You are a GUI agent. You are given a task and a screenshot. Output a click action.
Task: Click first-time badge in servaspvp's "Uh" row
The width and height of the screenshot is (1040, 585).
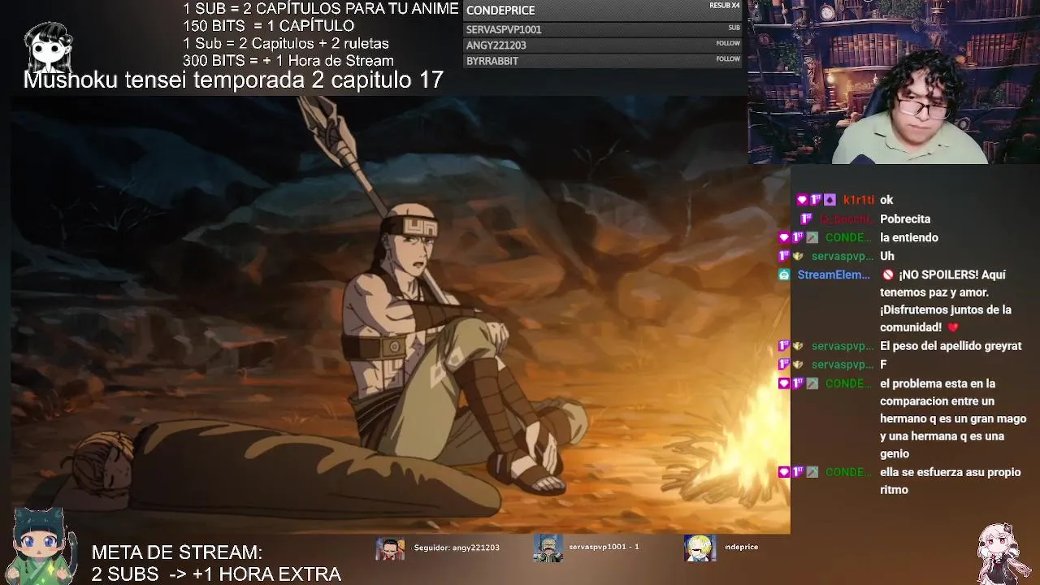point(784,257)
